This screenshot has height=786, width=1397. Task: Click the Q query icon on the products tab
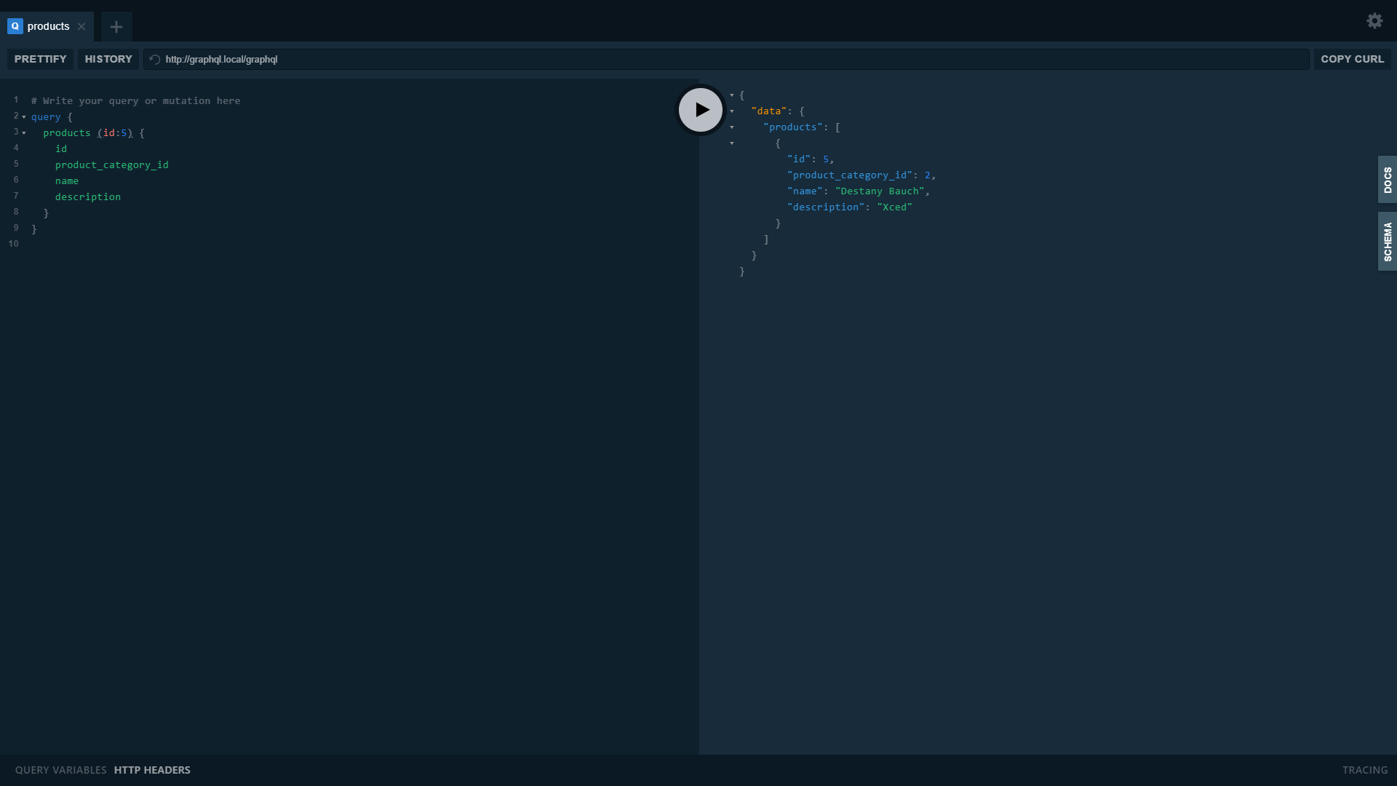pos(15,26)
